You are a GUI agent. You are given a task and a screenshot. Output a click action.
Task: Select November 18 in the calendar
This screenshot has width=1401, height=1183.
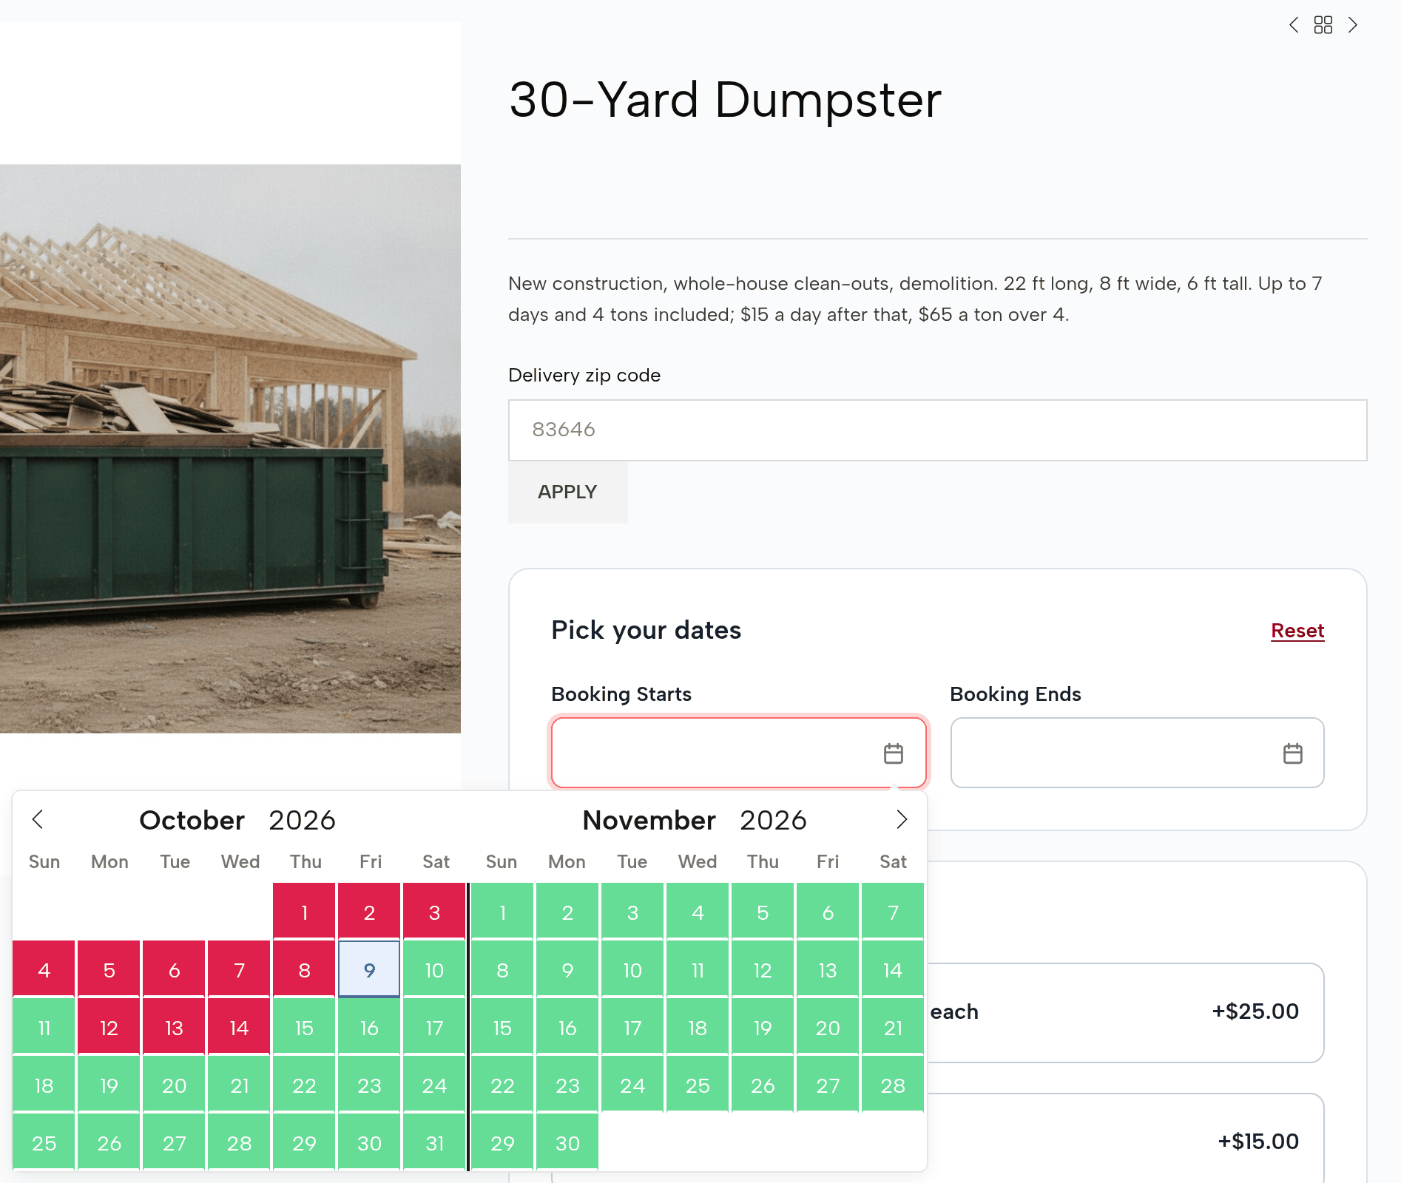(x=698, y=1027)
